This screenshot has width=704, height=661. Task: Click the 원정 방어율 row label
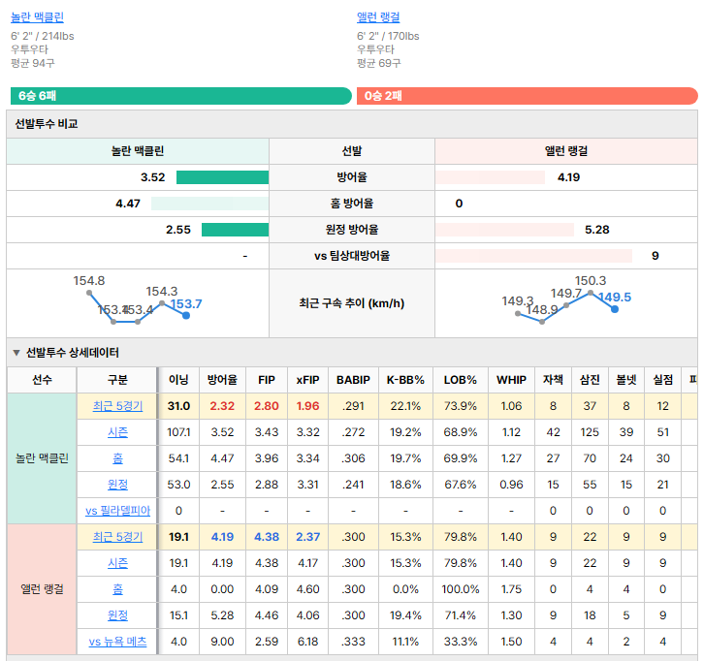click(352, 230)
